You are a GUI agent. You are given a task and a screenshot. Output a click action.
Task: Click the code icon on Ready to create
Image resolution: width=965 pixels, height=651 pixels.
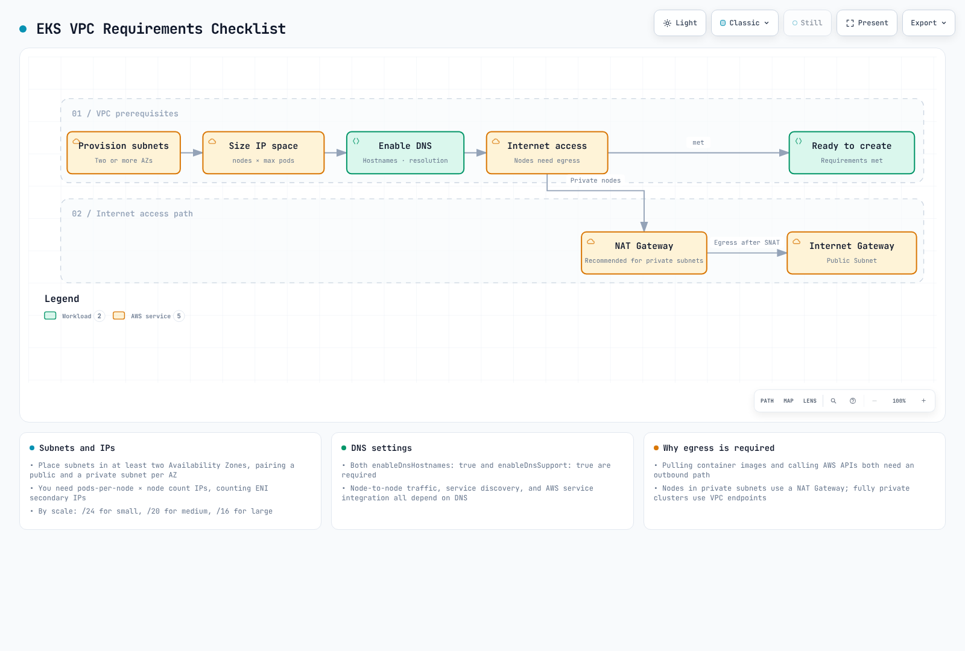tap(799, 142)
